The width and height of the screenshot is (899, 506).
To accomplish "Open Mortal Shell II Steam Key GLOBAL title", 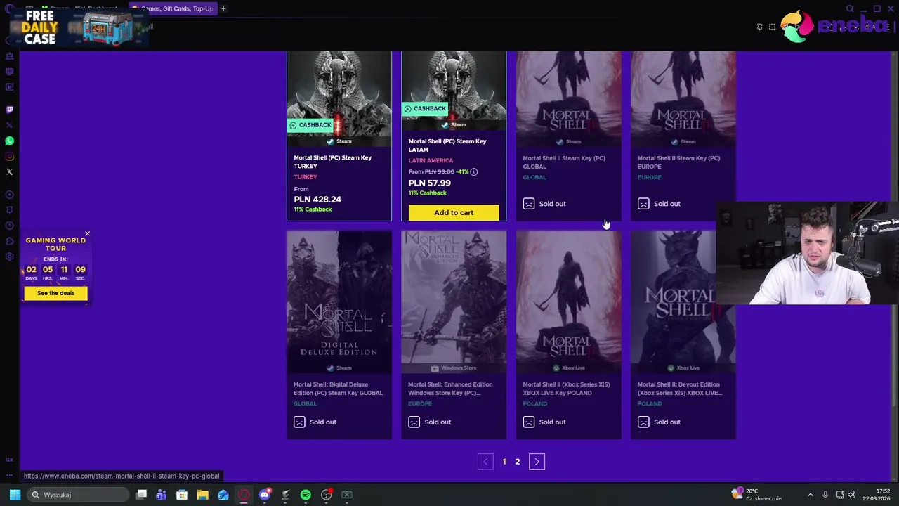I will (564, 162).
